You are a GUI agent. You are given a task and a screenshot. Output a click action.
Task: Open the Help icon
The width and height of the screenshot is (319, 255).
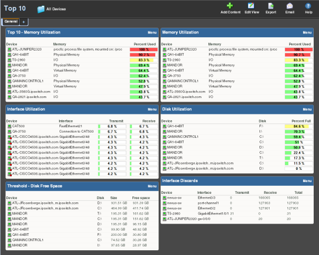tap(308, 6)
